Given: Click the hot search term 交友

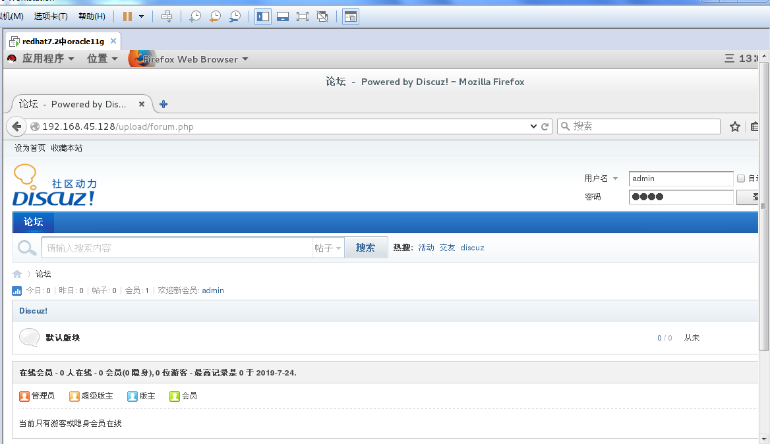Looking at the screenshot, I should (448, 248).
